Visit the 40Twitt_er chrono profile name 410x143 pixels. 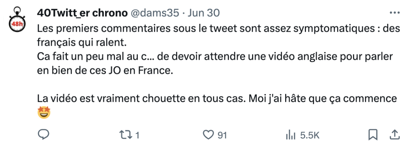tap(82, 13)
